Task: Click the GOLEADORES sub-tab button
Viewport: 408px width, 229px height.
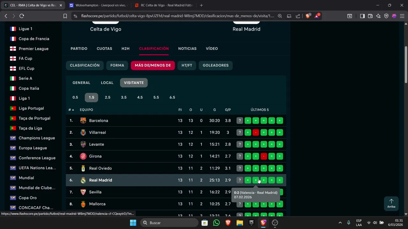Action: pos(216,65)
